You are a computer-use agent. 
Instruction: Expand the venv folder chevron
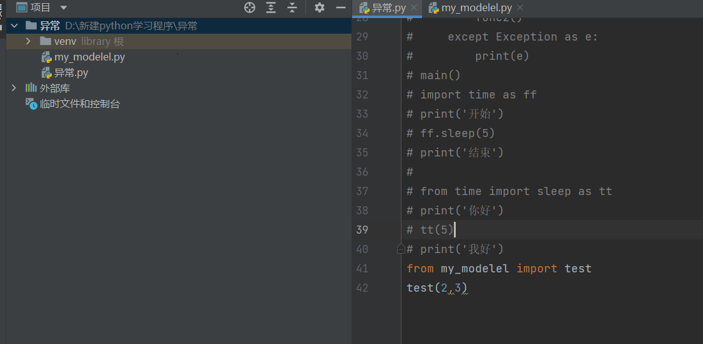[x=28, y=42]
